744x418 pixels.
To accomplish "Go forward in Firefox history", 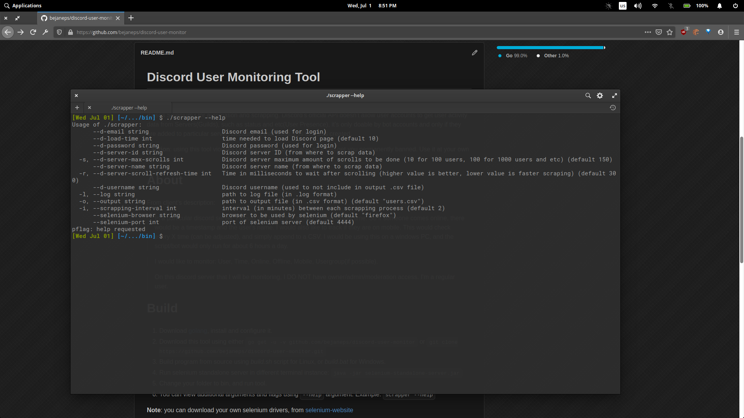I will click(x=21, y=32).
